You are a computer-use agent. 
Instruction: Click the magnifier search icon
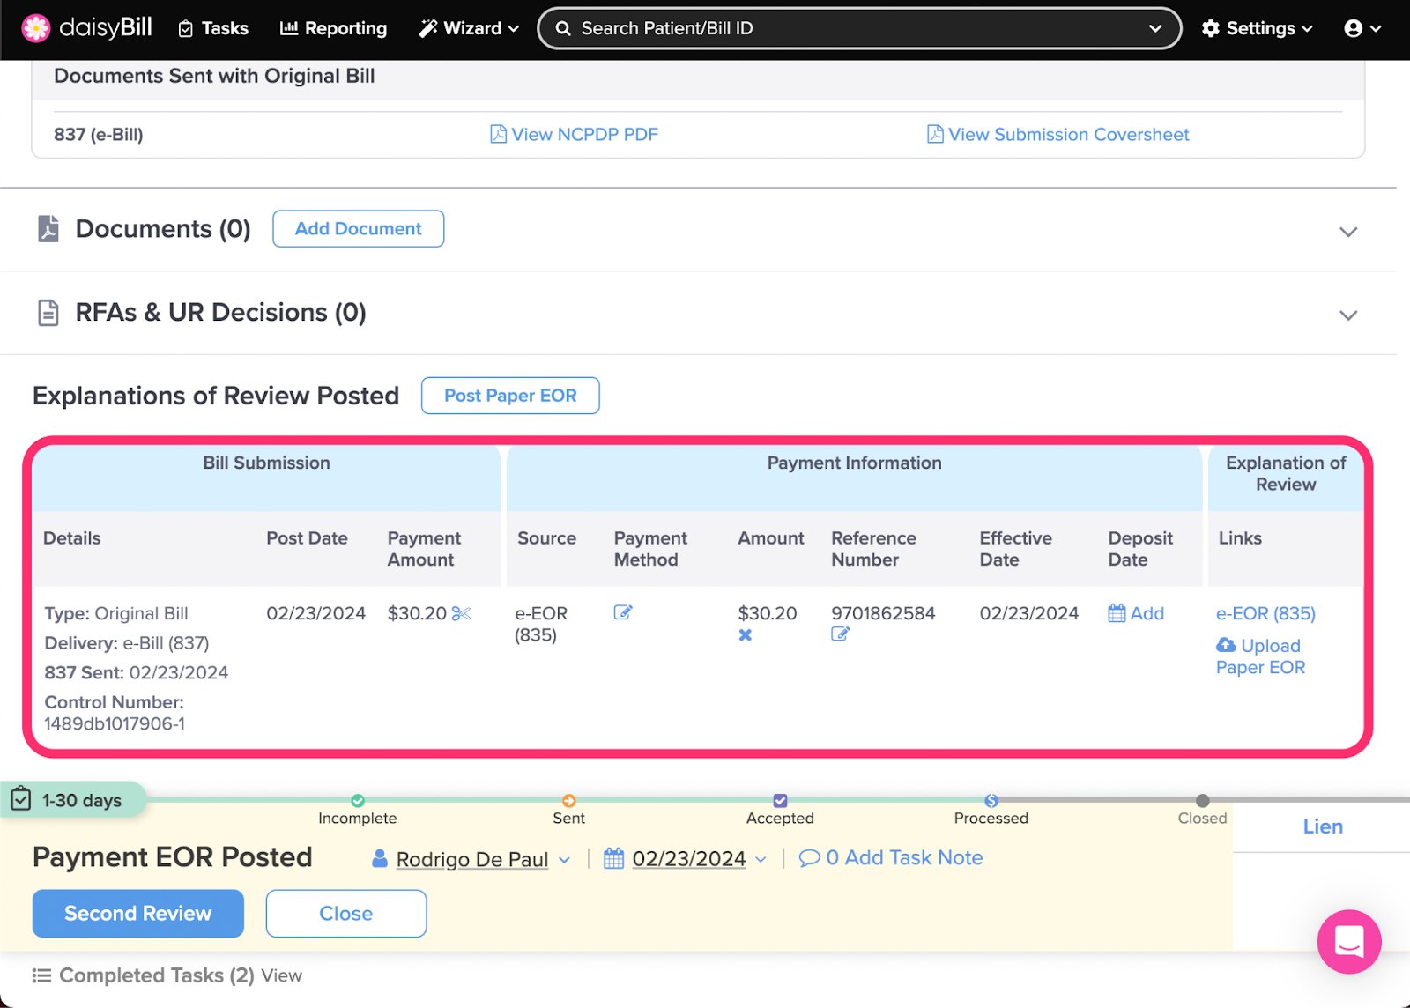pyautogui.click(x=563, y=28)
